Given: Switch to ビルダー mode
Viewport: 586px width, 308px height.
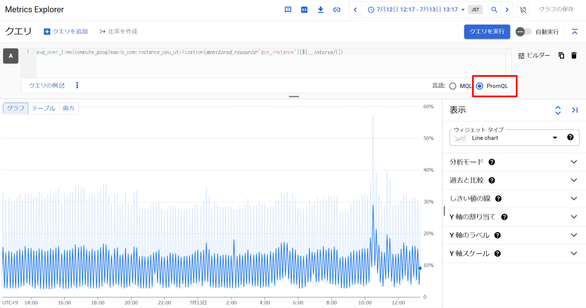Looking at the screenshot, I should click(x=534, y=55).
